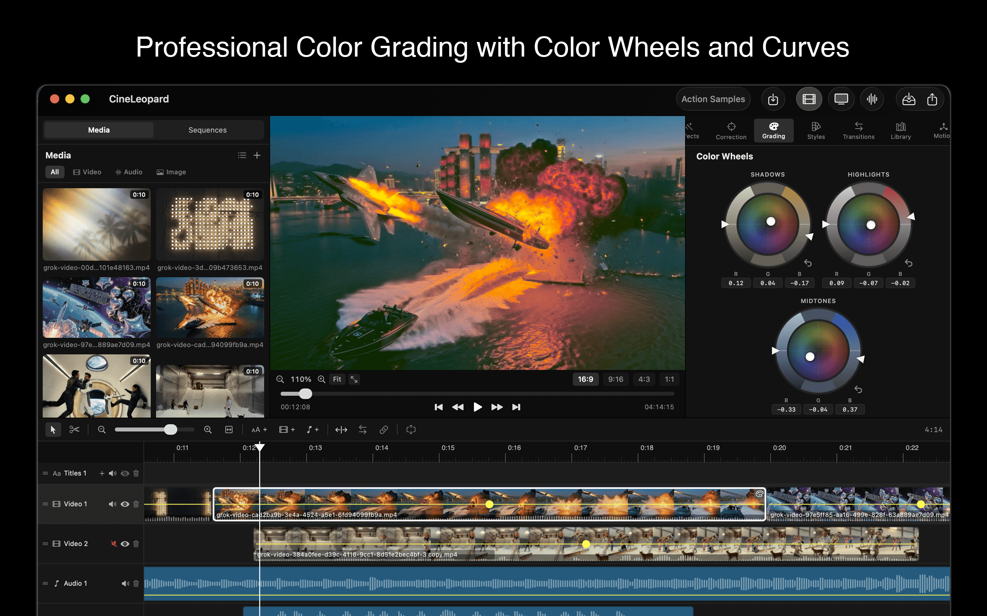Viewport: 987px width, 616px height.
Task: Zoom out the preview viewer
Action: click(280, 379)
